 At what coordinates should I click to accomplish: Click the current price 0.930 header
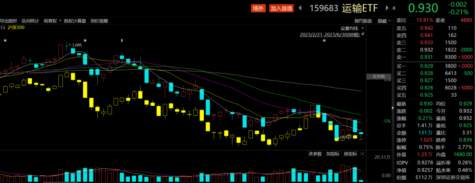[423, 8]
